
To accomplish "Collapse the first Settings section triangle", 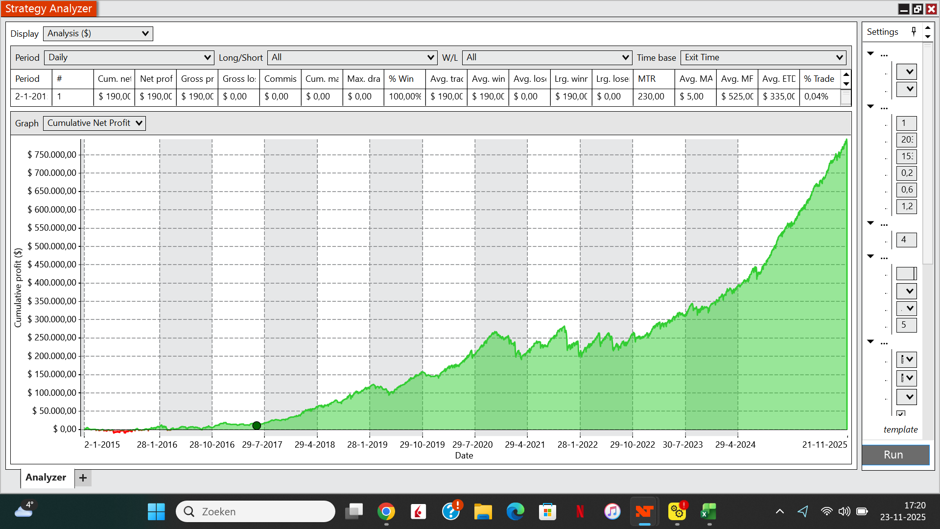I will 870,53.
